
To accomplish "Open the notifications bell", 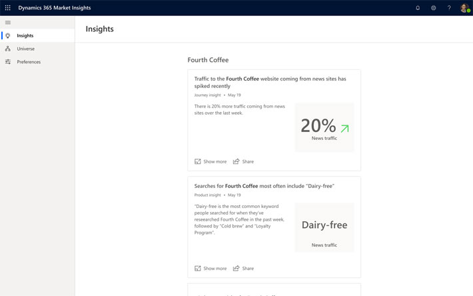I will [x=418, y=8].
